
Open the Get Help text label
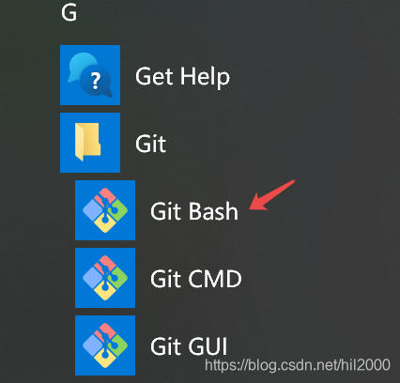182,77
